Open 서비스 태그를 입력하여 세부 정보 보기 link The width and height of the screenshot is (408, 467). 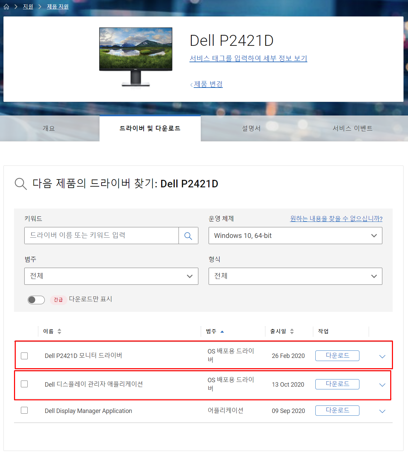(248, 58)
